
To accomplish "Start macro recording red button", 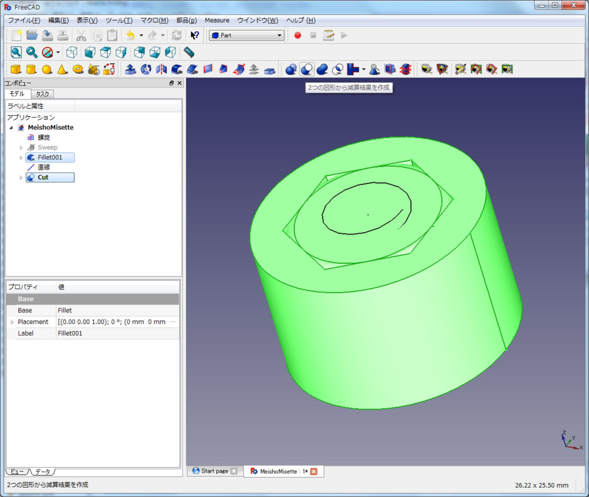I will coord(297,35).
